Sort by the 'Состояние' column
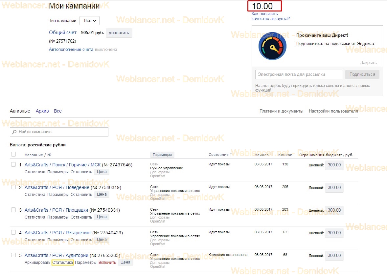 (220, 155)
